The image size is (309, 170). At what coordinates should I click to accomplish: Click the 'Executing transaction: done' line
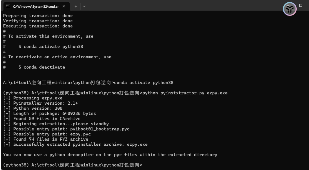click(38, 26)
